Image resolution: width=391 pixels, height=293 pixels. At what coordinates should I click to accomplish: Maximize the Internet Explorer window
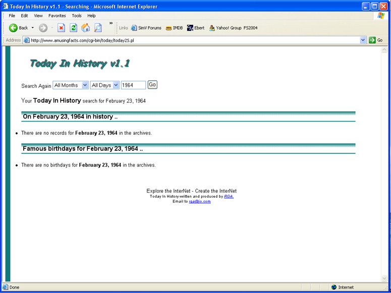coord(374,6)
